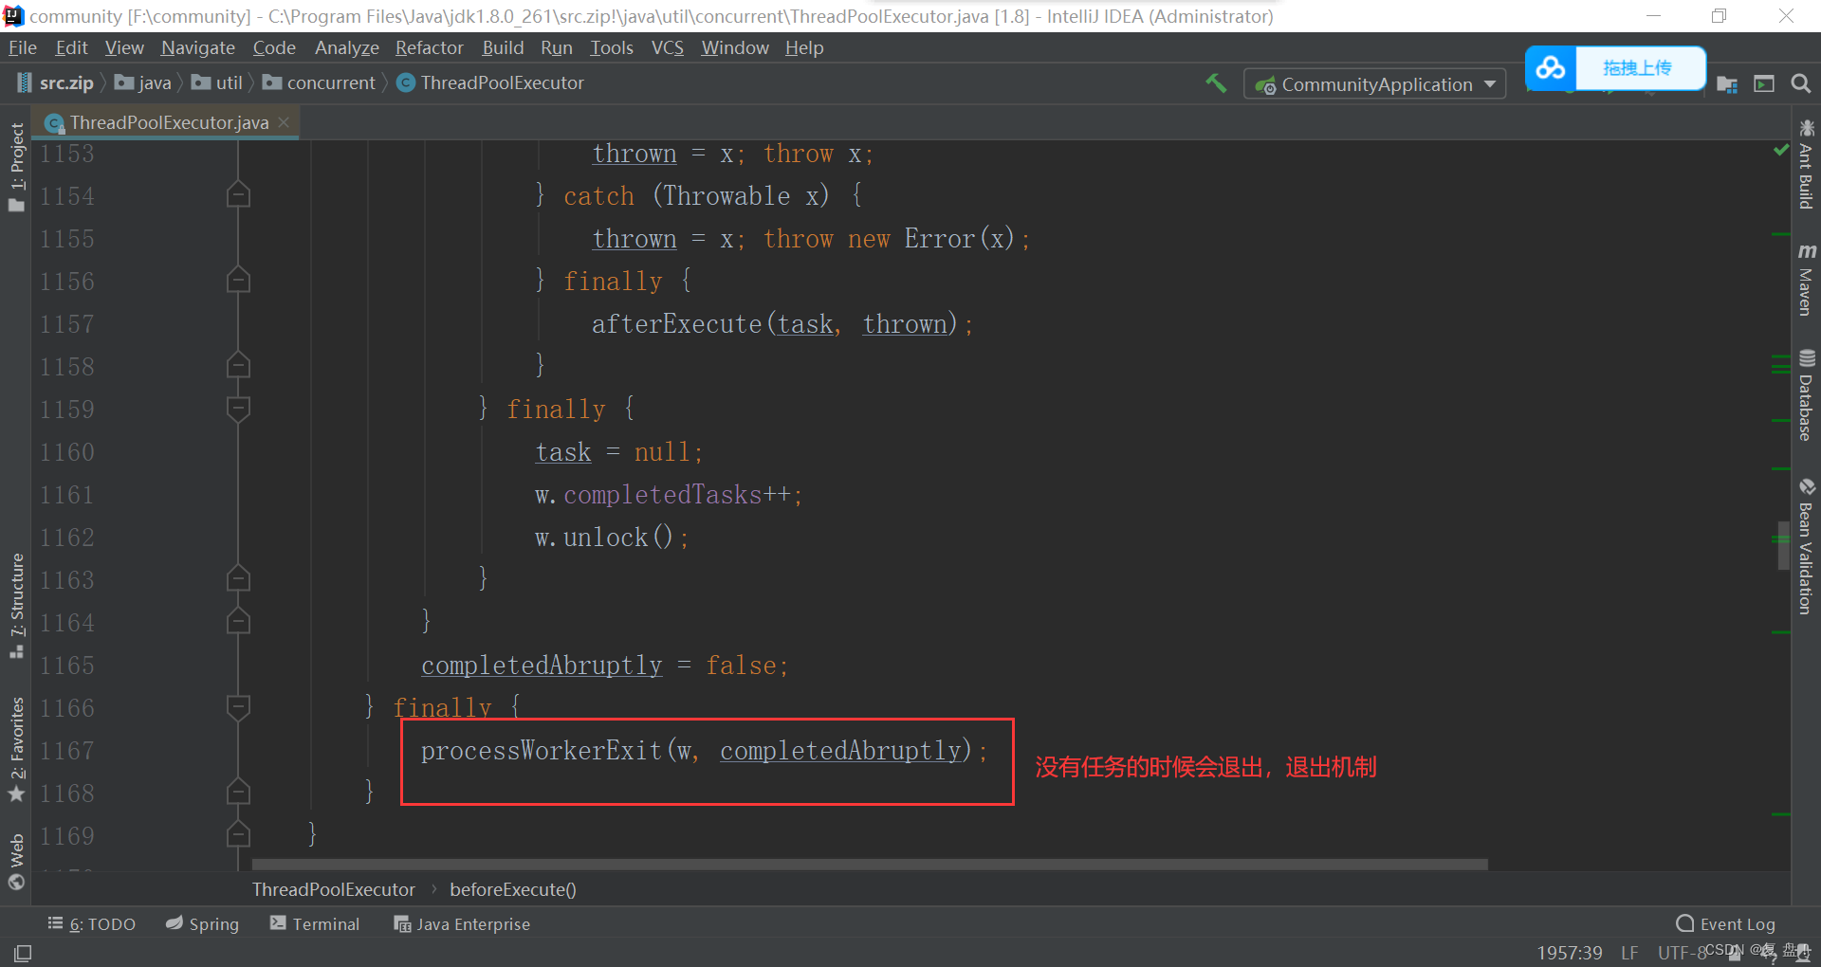The width and height of the screenshot is (1821, 967).
Task: Collapse the fold marker on line 1159
Action: (238, 409)
